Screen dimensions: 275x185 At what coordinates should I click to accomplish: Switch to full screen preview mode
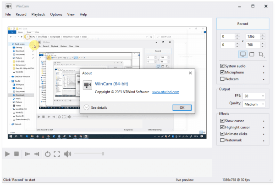pyautogui.click(x=57, y=154)
